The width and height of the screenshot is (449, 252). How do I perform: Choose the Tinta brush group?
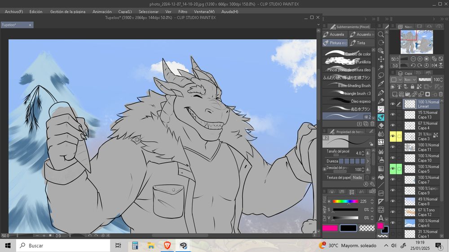pyautogui.click(x=361, y=43)
